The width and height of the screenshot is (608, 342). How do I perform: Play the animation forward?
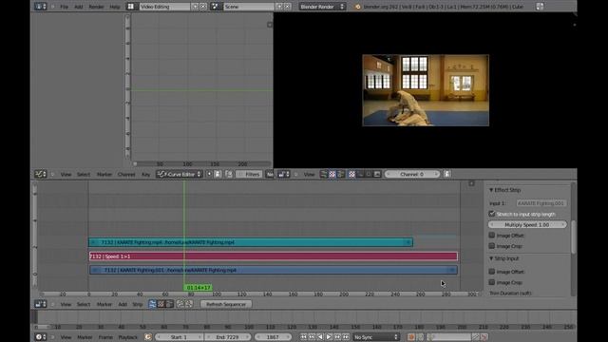[x=329, y=337]
